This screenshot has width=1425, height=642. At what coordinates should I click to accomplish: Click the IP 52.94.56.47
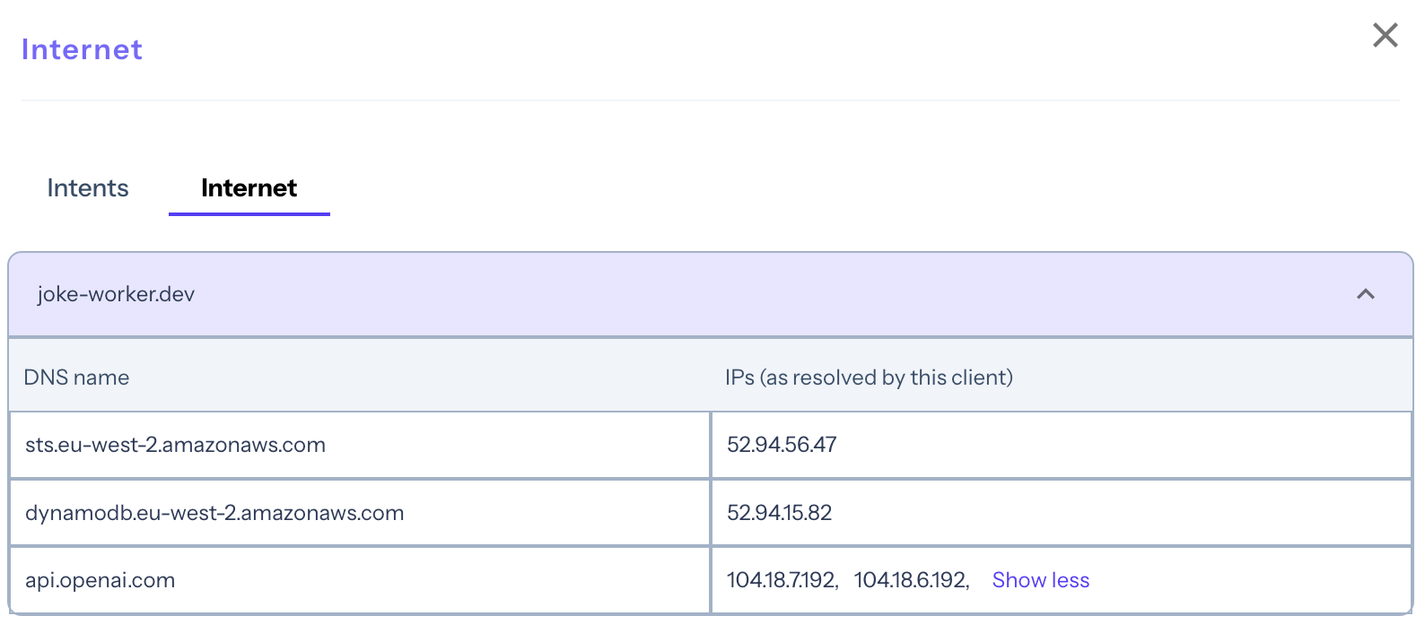coord(782,445)
